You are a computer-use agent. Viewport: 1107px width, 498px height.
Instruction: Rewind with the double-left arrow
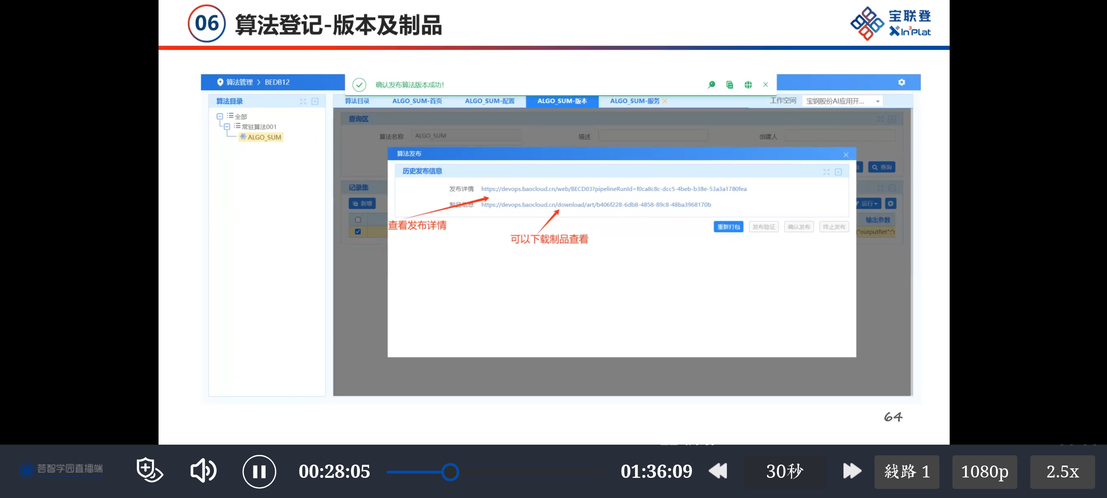pos(718,471)
